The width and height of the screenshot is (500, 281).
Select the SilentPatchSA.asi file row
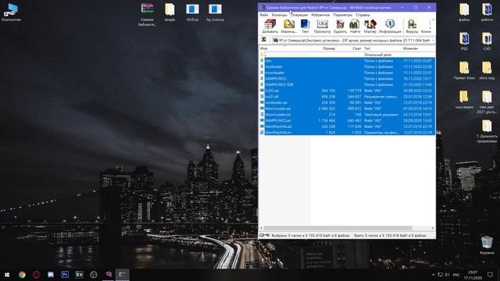347,126
